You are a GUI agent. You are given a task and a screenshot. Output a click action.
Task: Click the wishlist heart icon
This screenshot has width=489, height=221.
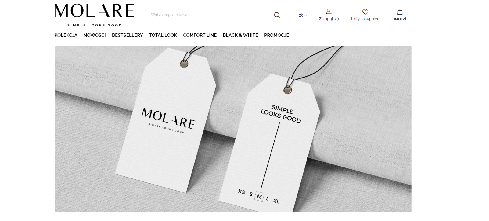(x=365, y=12)
